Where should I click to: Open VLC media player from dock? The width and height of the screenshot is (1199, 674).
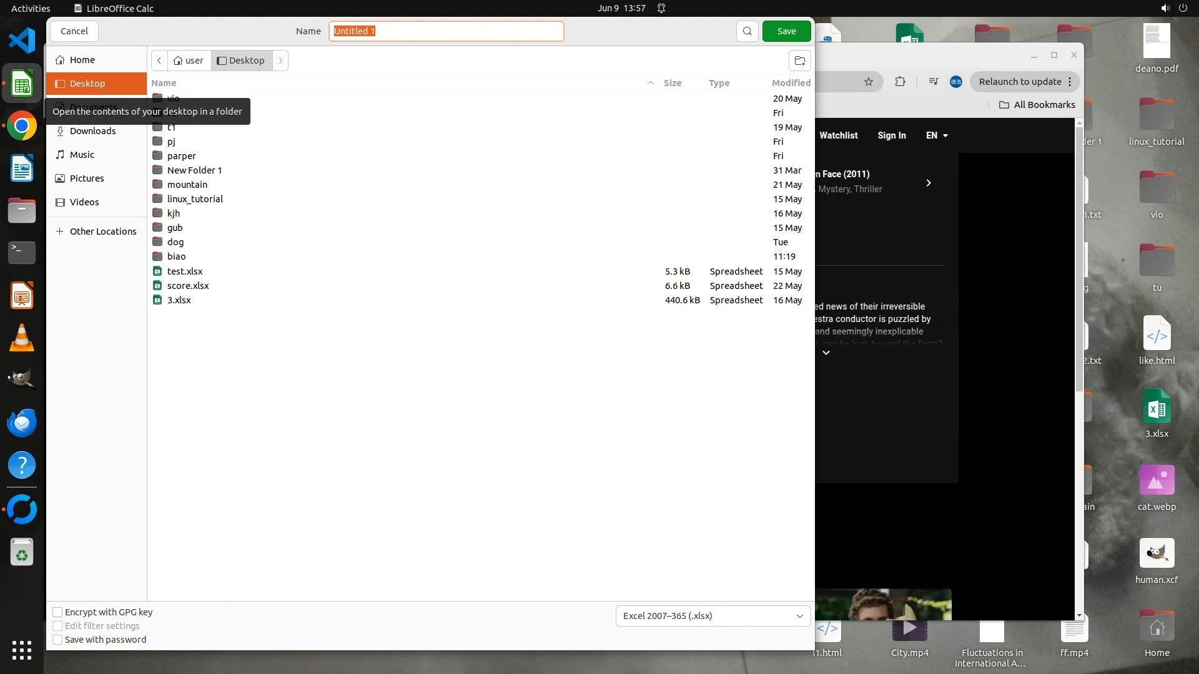(22, 338)
